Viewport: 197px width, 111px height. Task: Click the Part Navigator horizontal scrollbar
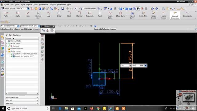tap(17, 93)
